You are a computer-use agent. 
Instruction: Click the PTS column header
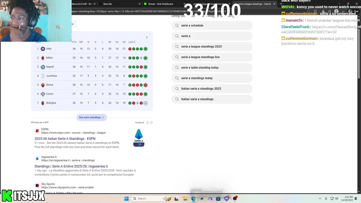(74, 42)
